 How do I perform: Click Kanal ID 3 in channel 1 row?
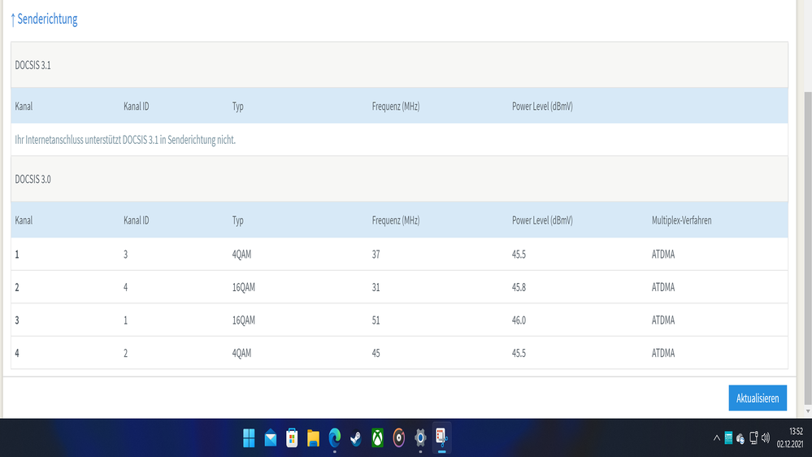125,255
